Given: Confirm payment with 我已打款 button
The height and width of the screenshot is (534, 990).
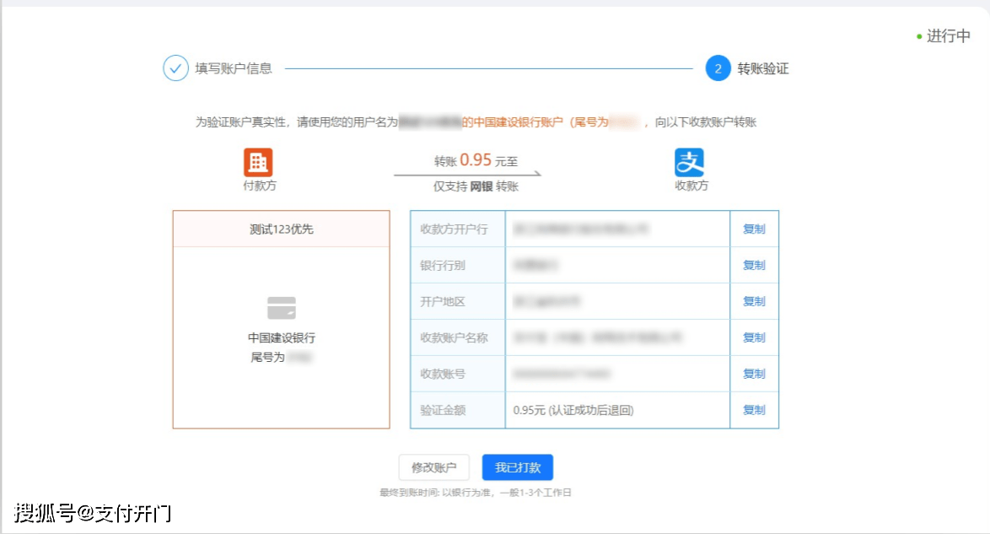Looking at the screenshot, I should point(517,467).
